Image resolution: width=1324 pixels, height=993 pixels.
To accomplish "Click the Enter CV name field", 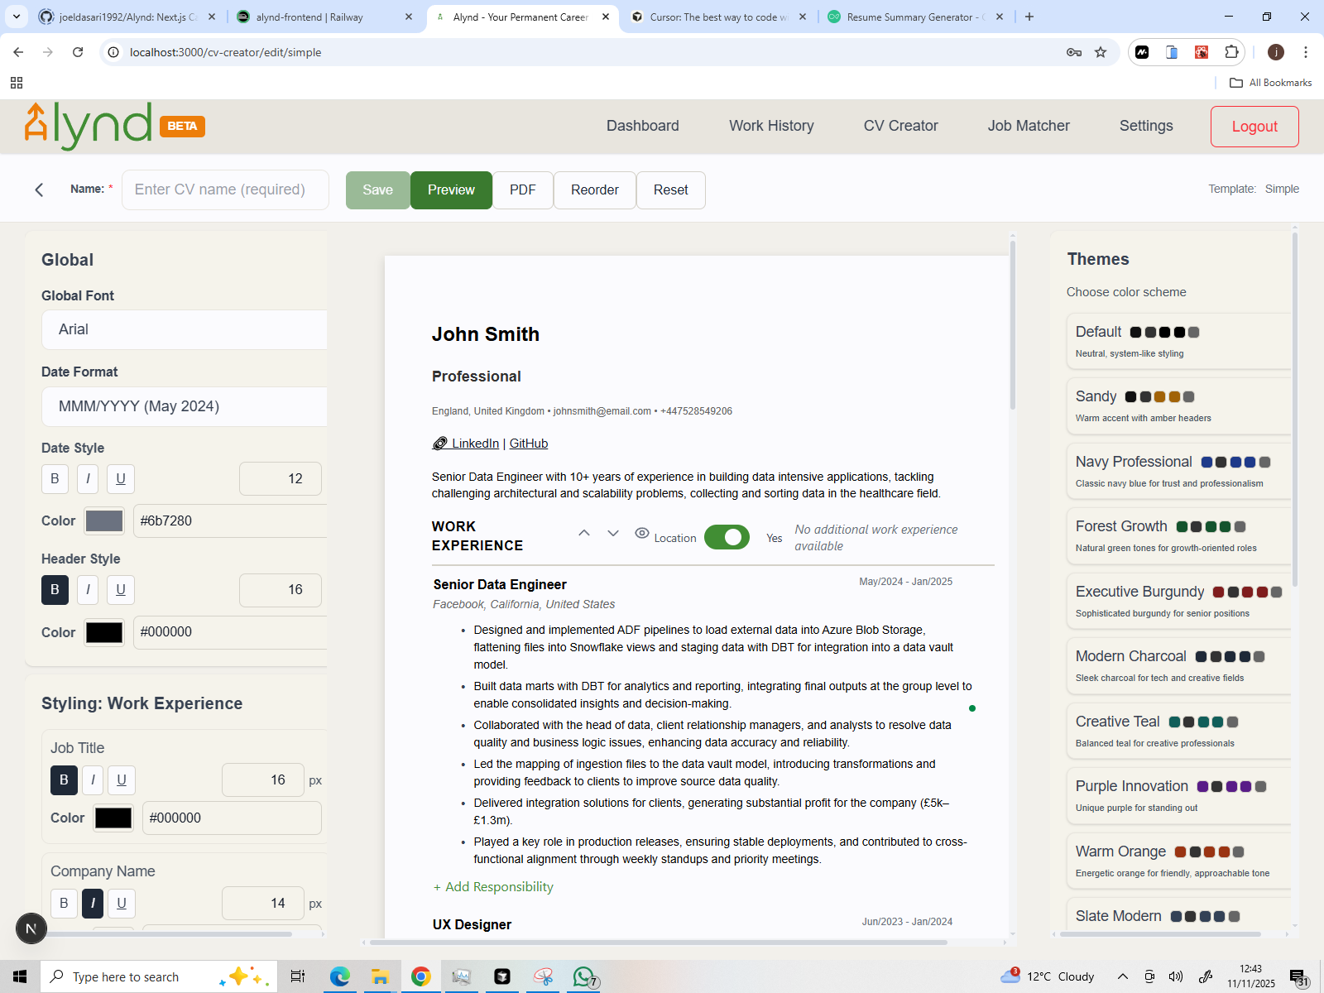I will (225, 189).
